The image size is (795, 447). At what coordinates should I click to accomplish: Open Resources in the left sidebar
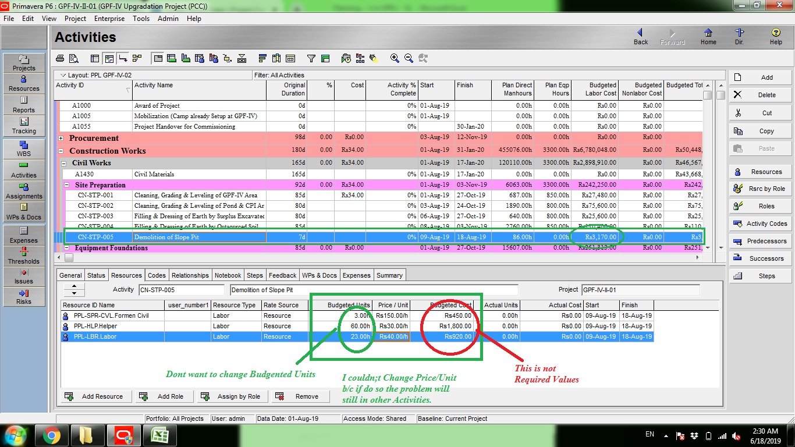tap(24, 84)
